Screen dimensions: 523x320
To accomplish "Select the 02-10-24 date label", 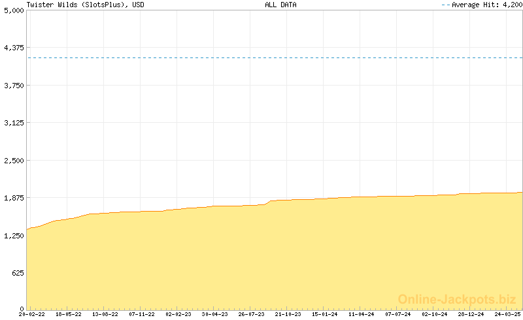I will pos(434,314).
